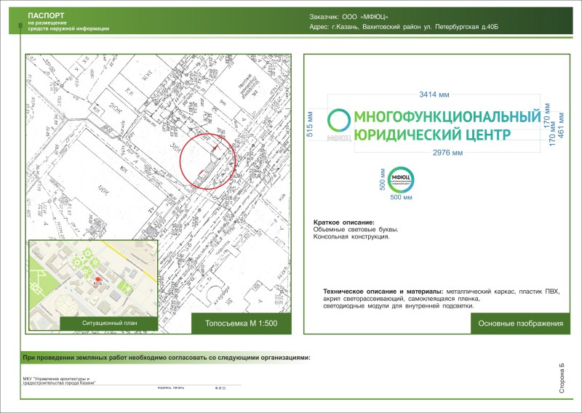Image resolution: width=582 pixels, height=413 pixels.
Task: Open the topographic survey map image
Action: [x=159, y=194]
